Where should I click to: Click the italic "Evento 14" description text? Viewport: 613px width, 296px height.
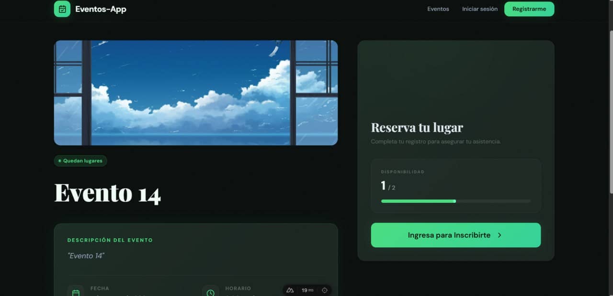pyautogui.click(x=86, y=256)
